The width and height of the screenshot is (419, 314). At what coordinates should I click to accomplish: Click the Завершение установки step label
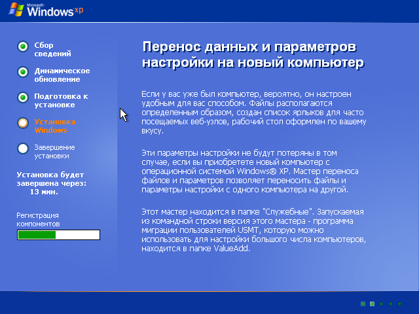[54, 151]
